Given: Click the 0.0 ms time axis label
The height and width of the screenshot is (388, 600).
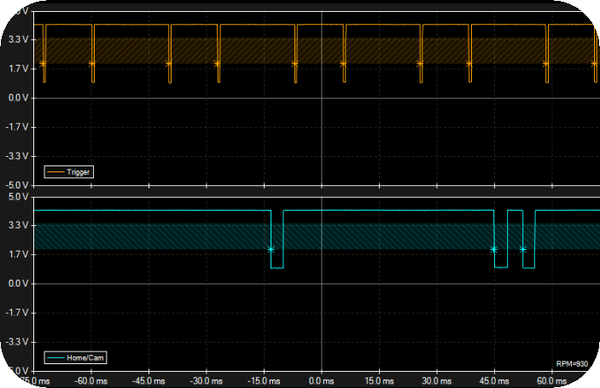Looking at the screenshot, I should click(x=320, y=380).
